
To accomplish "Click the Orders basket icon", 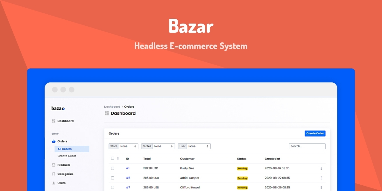I will click(x=53, y=141).
